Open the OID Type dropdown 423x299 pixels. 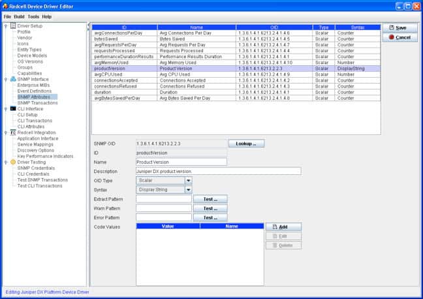click(x=188, y=181)
